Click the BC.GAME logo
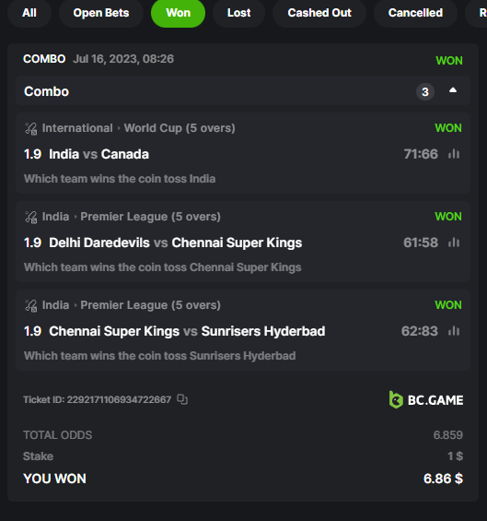 coord(426,399)
